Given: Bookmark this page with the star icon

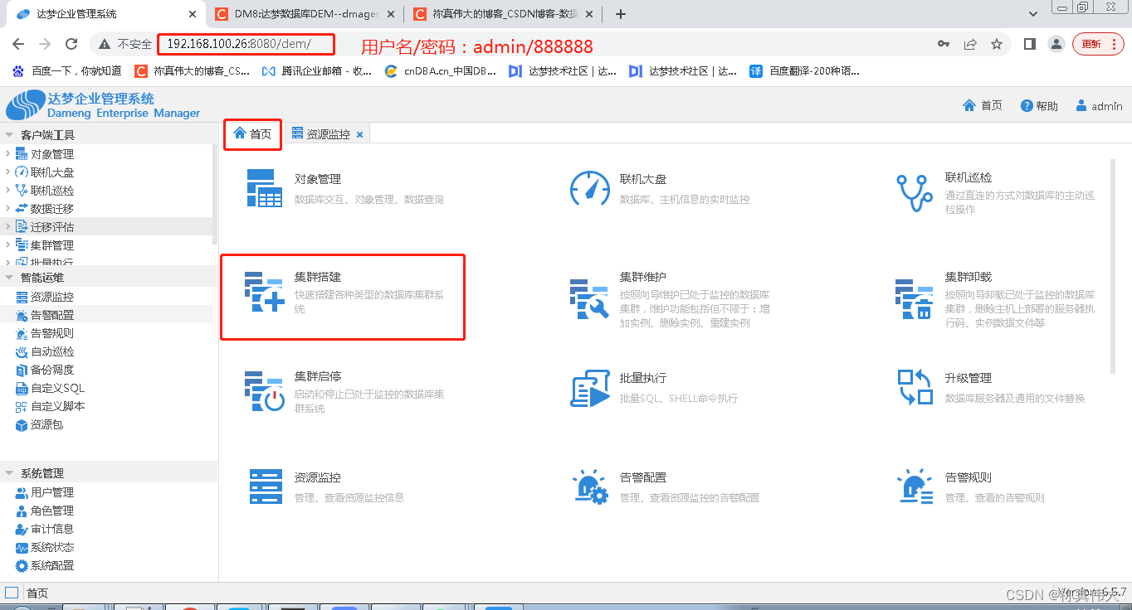Looking at the screenshot, I should click(x=997, y=44).
